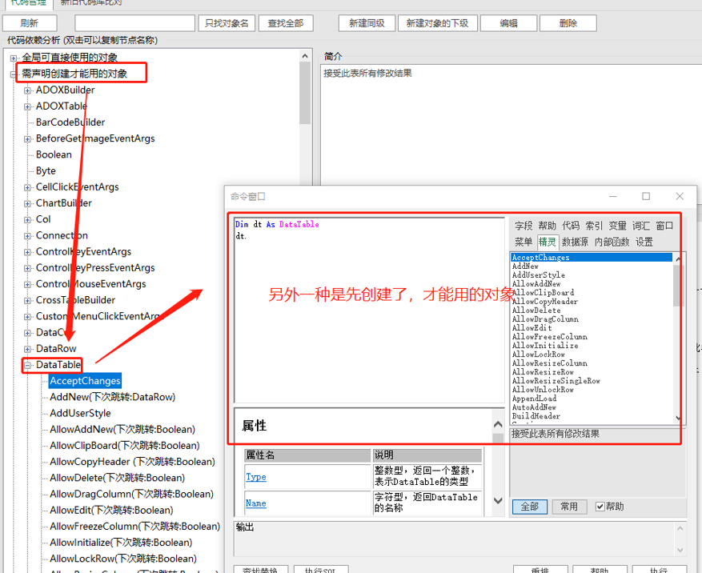Select AddUserStyle in the tree
This screenshot has width=702, height=573.
click(x=80, y=413)
